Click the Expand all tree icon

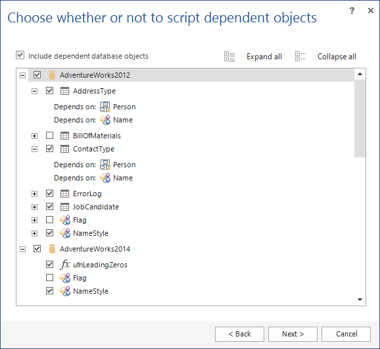tap(229, 57)
